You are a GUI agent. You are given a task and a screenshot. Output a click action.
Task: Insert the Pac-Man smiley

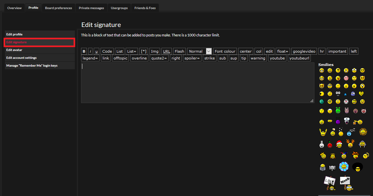tap(322, 94)
